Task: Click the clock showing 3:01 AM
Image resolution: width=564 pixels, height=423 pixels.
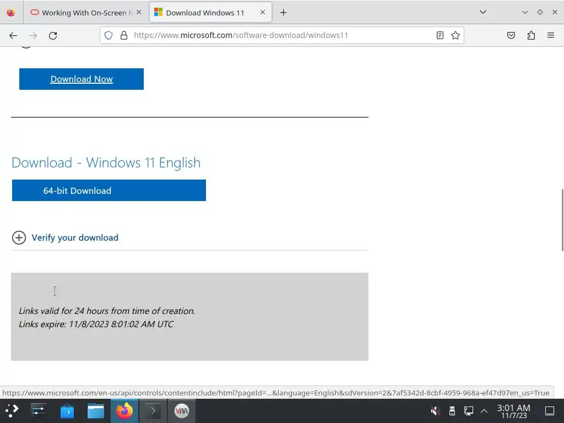Action: [x=514, y=411]
